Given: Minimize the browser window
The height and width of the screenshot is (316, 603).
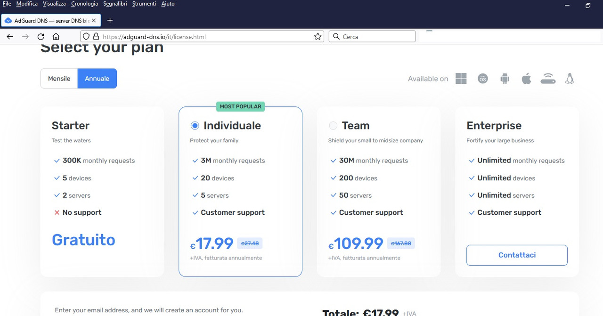Looking at the screenshot, I should [567, 6].
